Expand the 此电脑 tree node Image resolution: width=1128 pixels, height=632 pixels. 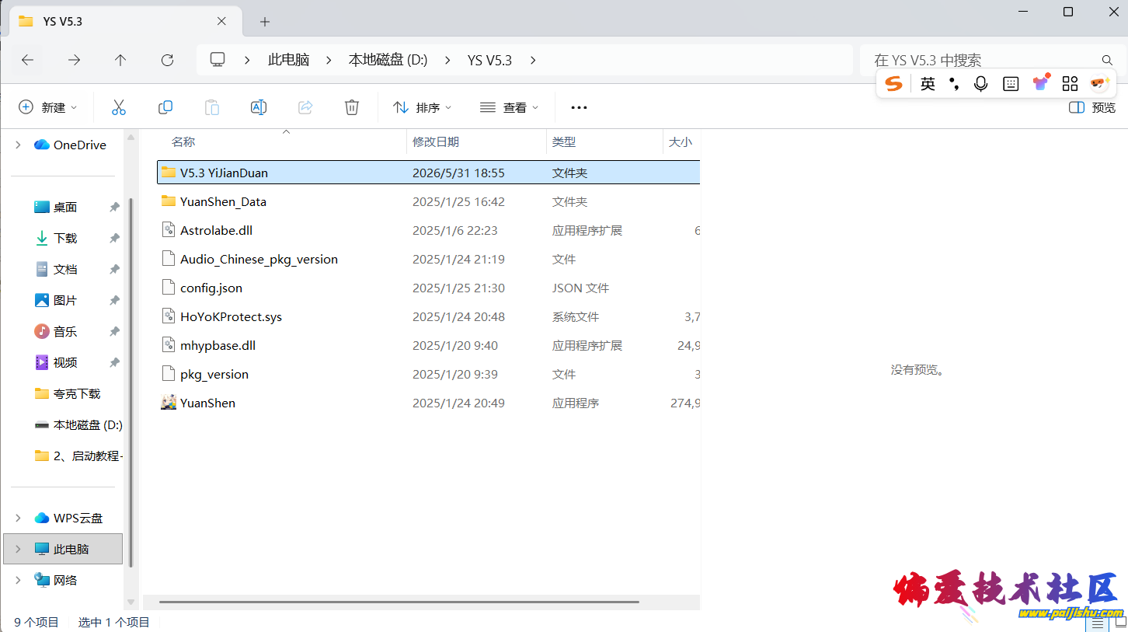[18, 549]
